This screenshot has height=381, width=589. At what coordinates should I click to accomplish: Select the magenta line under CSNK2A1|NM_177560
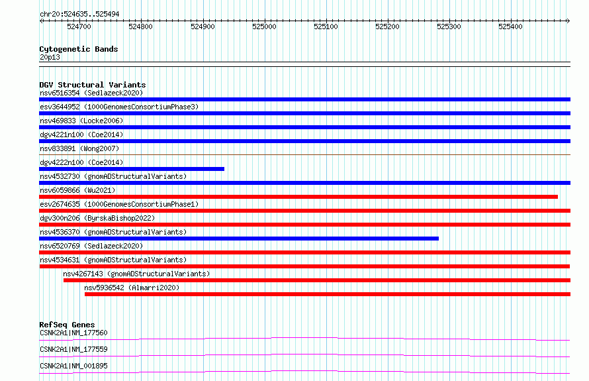(x=304, y=339)
